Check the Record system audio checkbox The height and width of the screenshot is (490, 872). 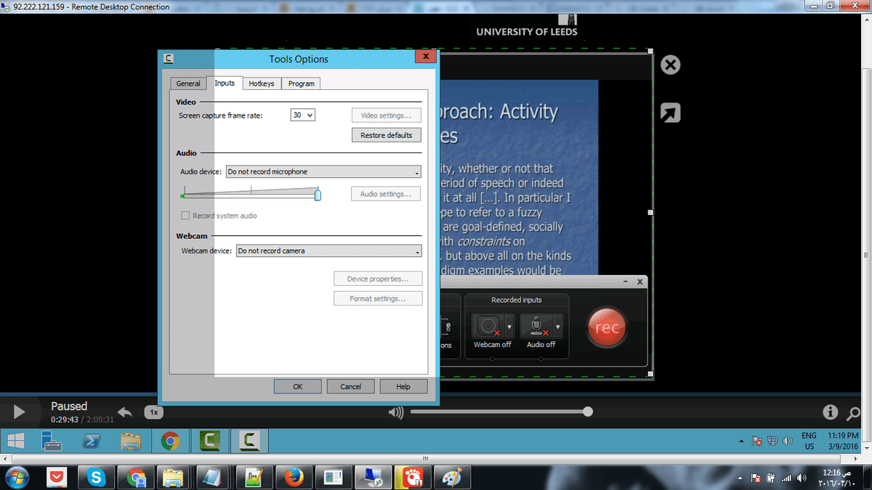pos(186,216)
